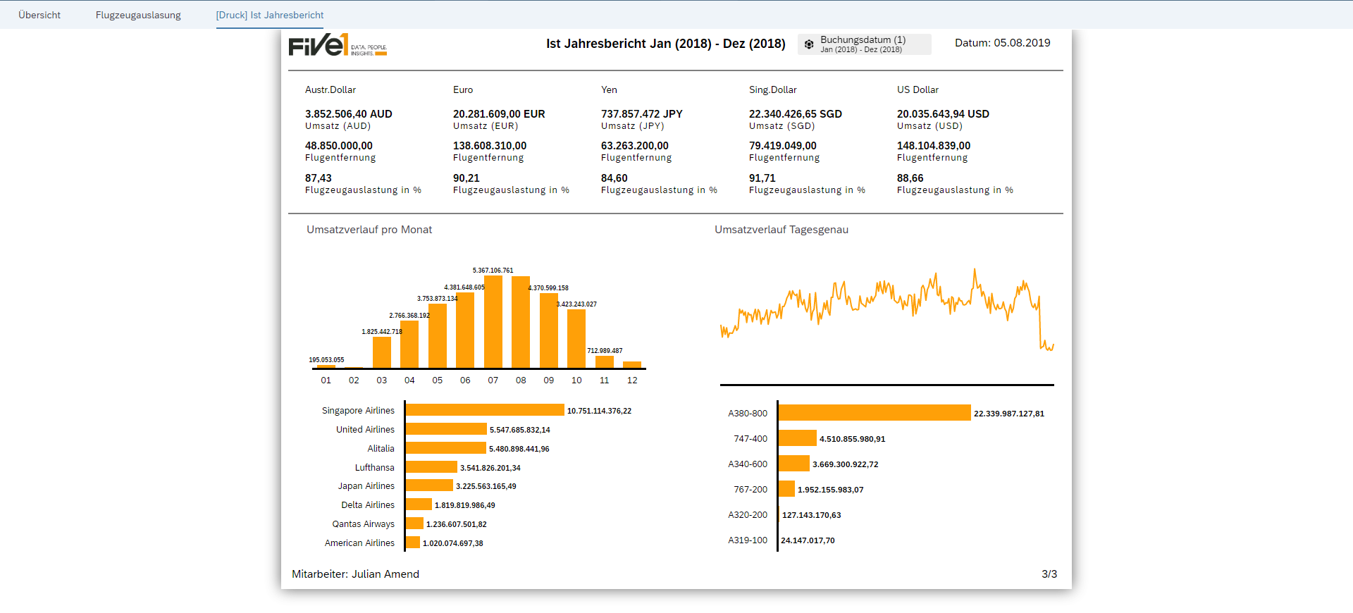Click the Umsatzverlauf pro Monat chart title
The width and height of the screenshot is (1353, 613).
(x=369, y=230)
